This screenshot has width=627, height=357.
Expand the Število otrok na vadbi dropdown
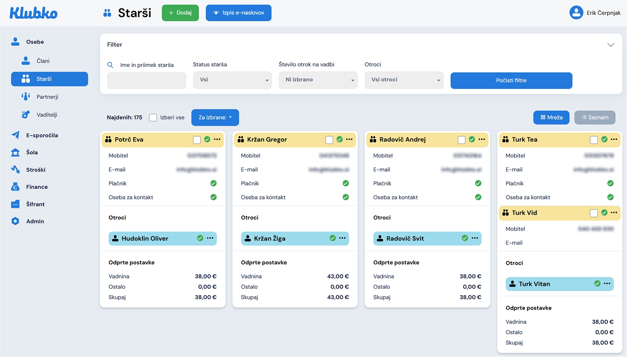pos(318,80)
